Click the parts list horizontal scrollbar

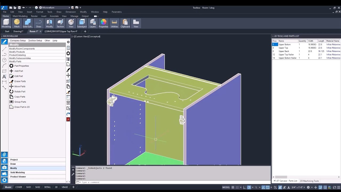pyautogui.click(x=281, y=177)
